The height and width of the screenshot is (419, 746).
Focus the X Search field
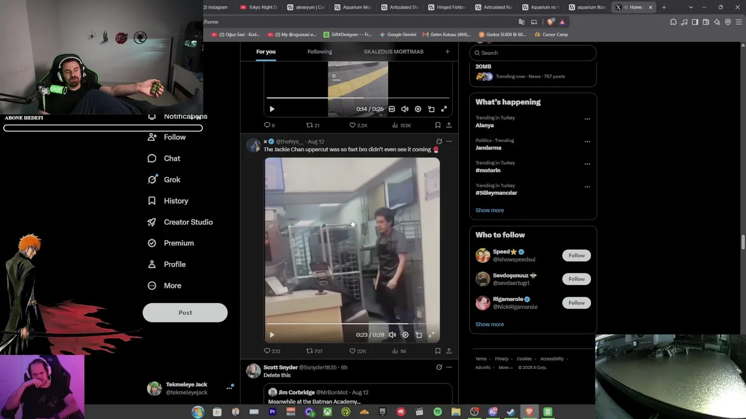pyautogui.click(x=533, y=53)
